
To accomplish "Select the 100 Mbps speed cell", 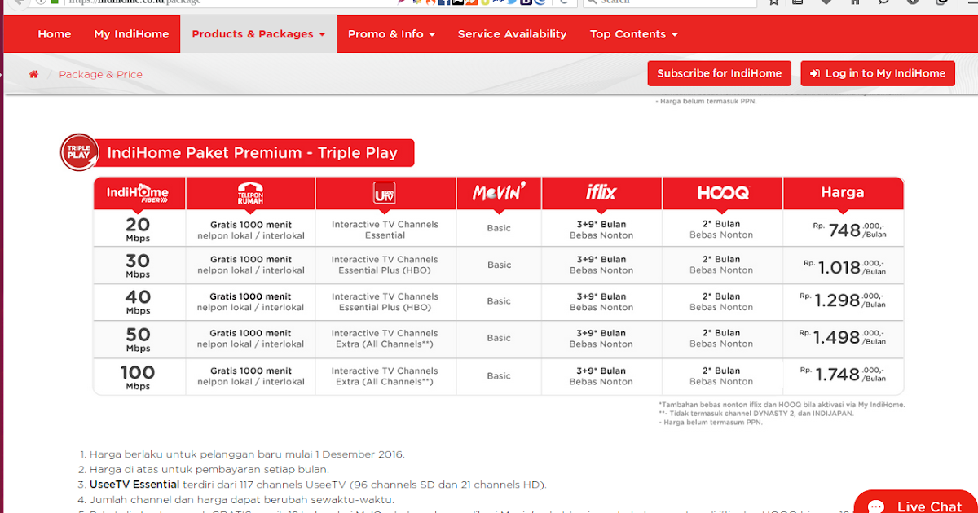I will [x=138, y=375].
